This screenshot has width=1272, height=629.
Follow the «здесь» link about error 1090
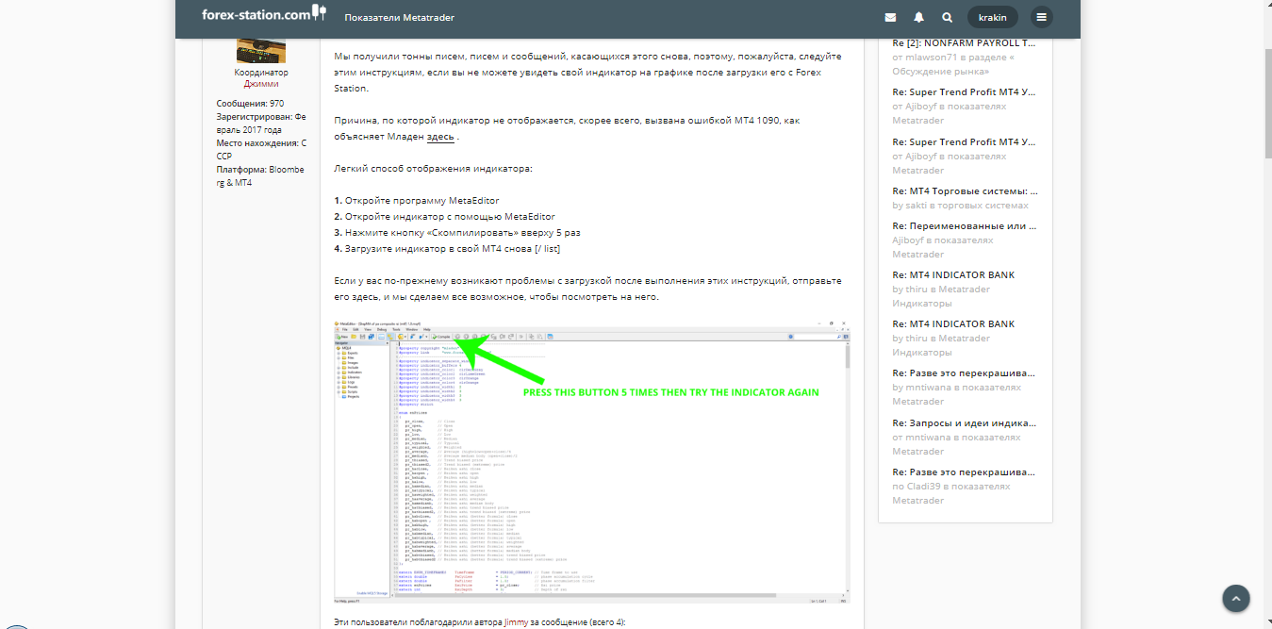tap(440, 137)
